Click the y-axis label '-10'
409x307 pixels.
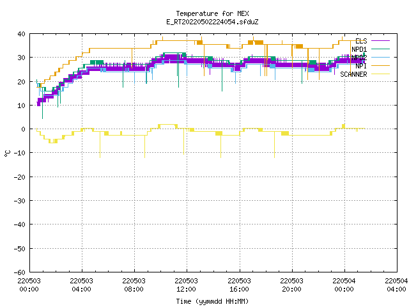20,153
